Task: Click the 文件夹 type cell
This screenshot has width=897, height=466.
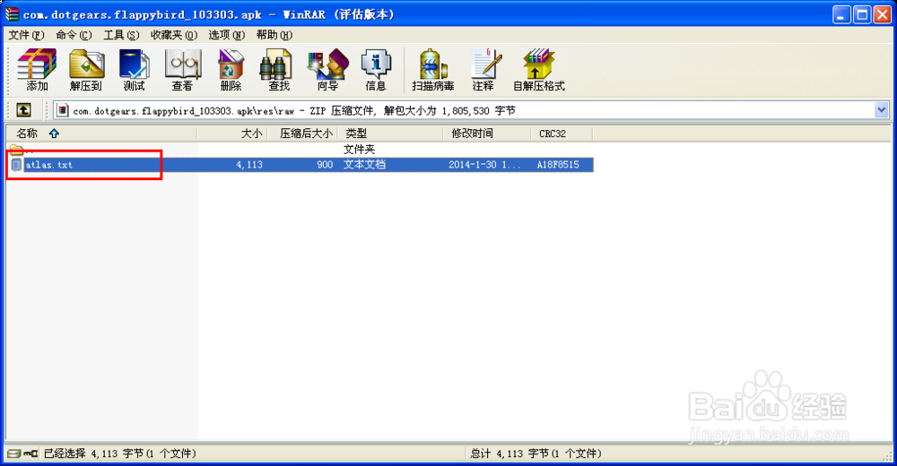Action: point(360,150)
